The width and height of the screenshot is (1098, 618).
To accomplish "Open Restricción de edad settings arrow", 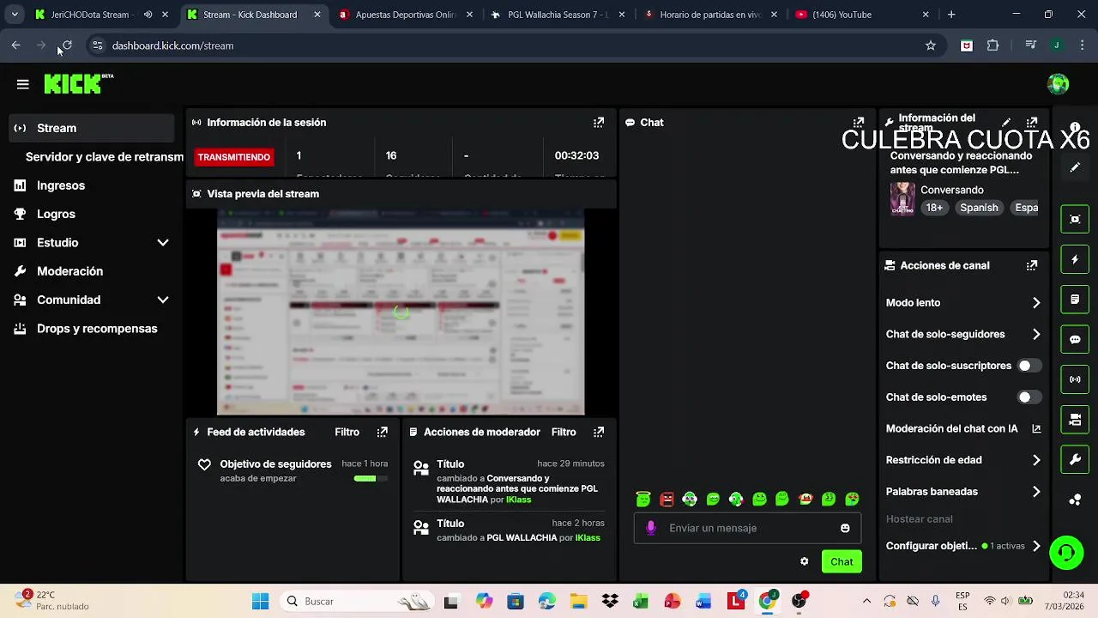I will (1036, 460).
